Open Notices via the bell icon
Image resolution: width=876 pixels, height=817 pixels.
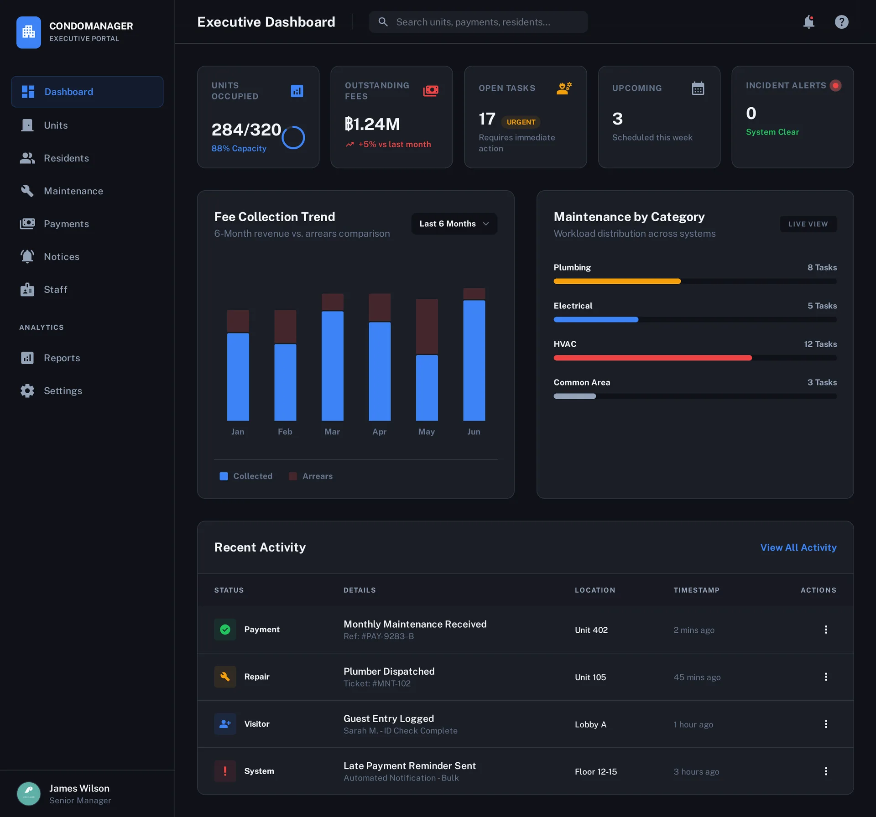pos(27,256)
